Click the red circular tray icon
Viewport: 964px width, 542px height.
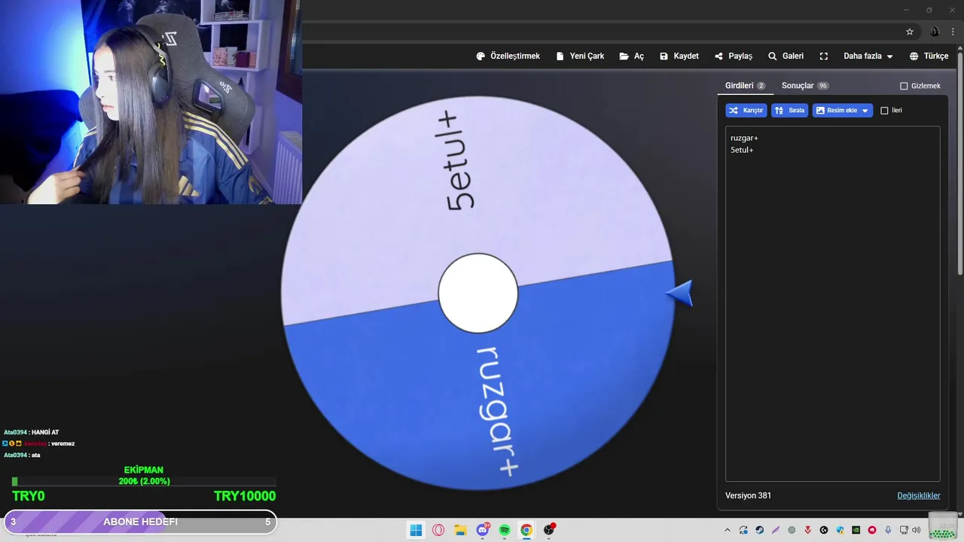872,530
